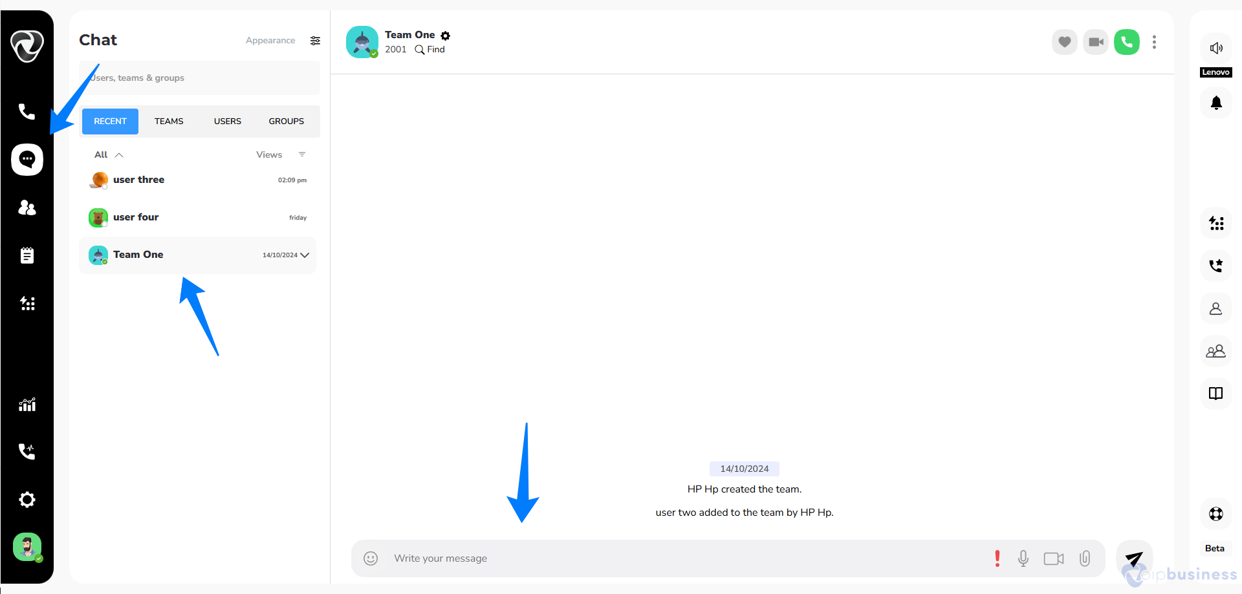Open Team One settings gear icon
Image resolution: width=1242 pixels, height=594 pixels.
[446, 36]
